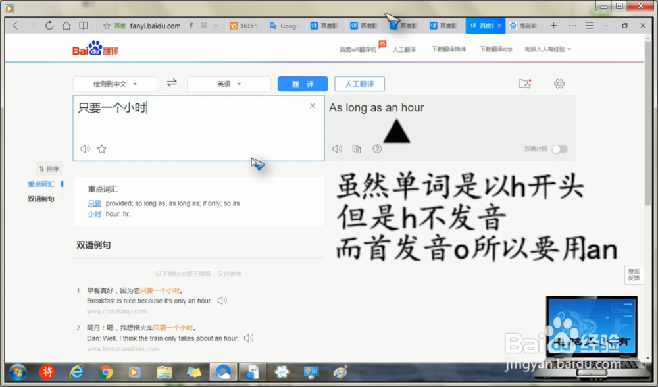Open the file explorer folder in taskbar
This screenshot has width=658, height=387.
tap(164, 373)
